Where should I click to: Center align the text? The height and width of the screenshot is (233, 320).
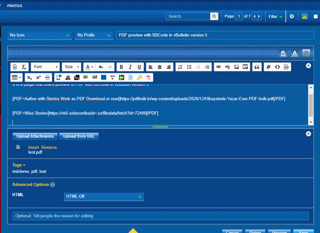pos(159,67)
